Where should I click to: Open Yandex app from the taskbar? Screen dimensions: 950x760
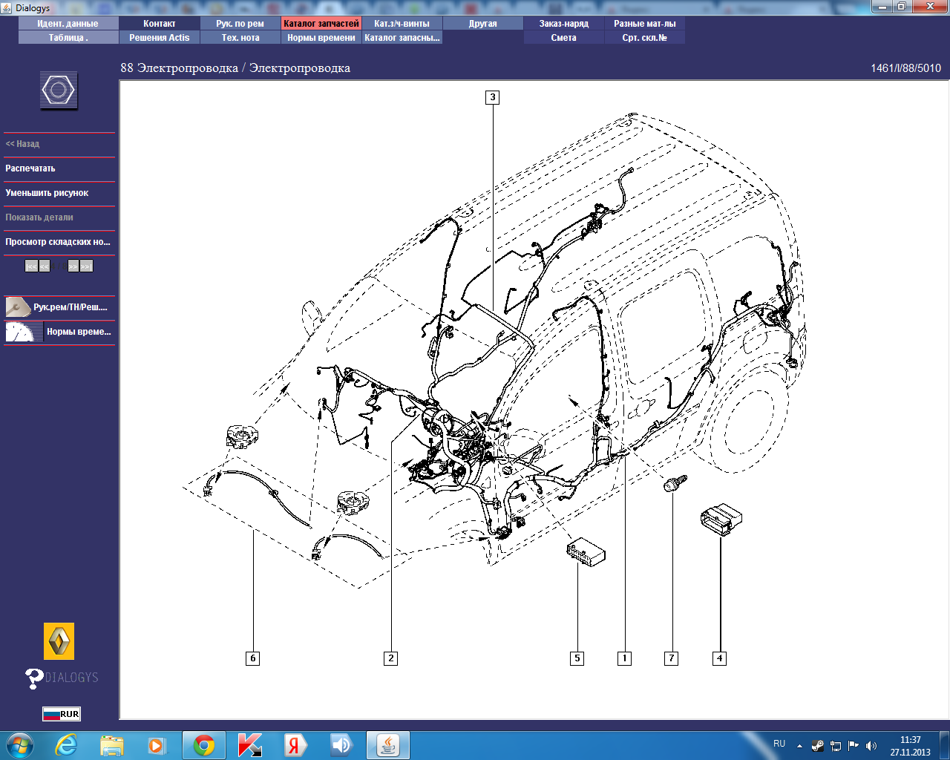(x=295, y=745)
